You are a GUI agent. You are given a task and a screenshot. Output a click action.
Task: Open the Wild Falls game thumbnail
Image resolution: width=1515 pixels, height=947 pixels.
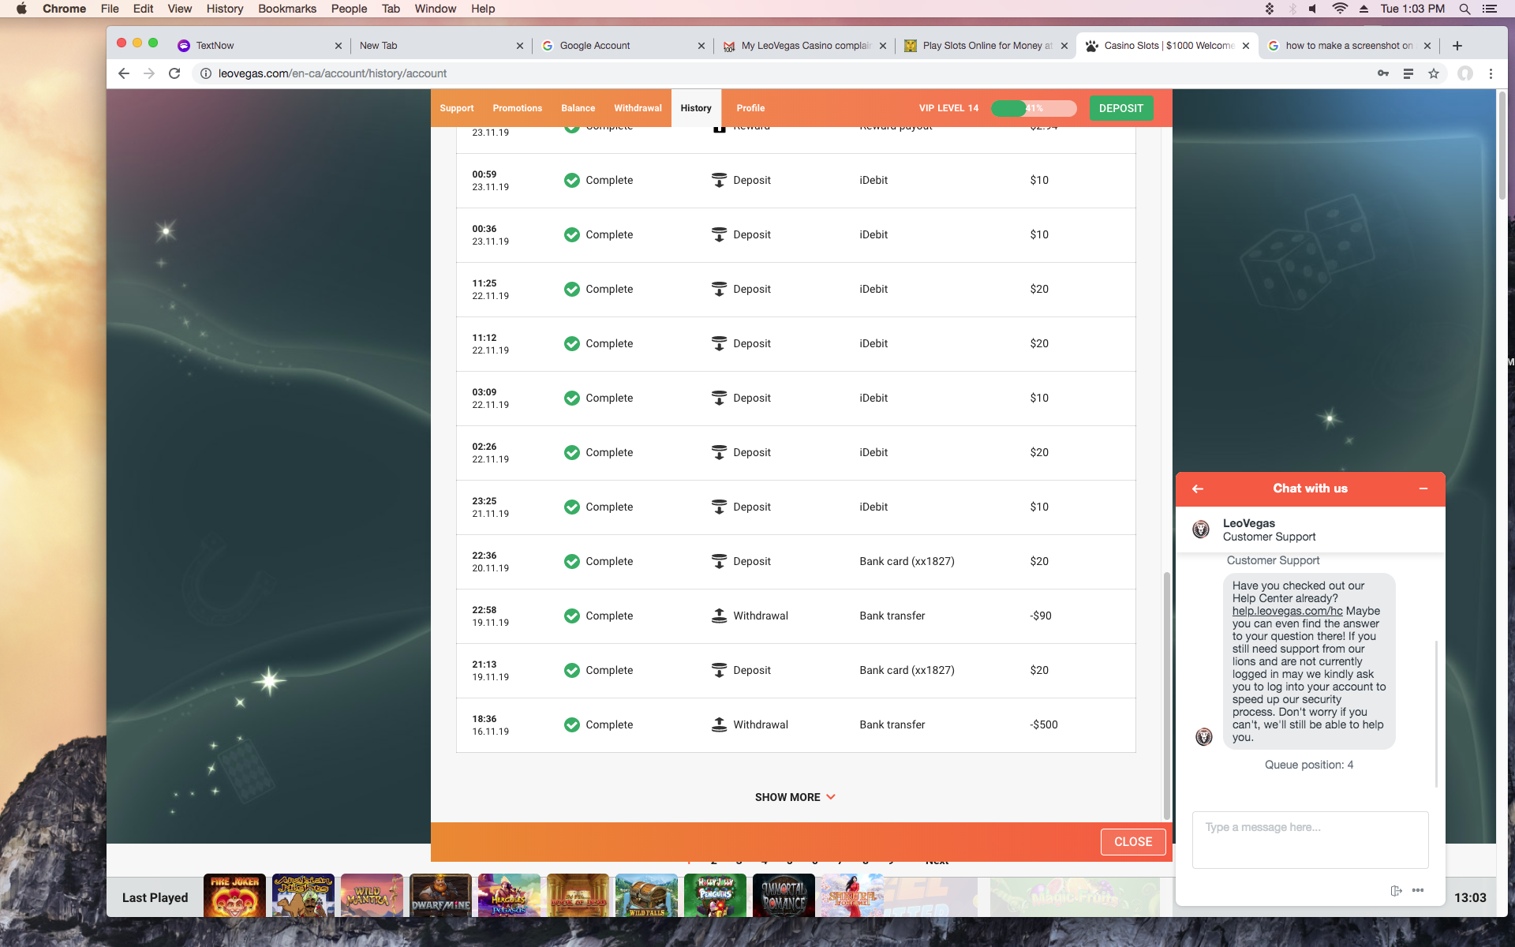tap(646, 895)
